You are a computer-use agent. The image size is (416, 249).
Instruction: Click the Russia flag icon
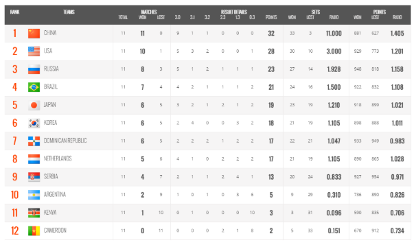tap(34, 69)
